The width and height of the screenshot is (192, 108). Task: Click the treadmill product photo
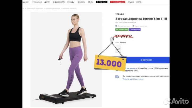(66, 60)
